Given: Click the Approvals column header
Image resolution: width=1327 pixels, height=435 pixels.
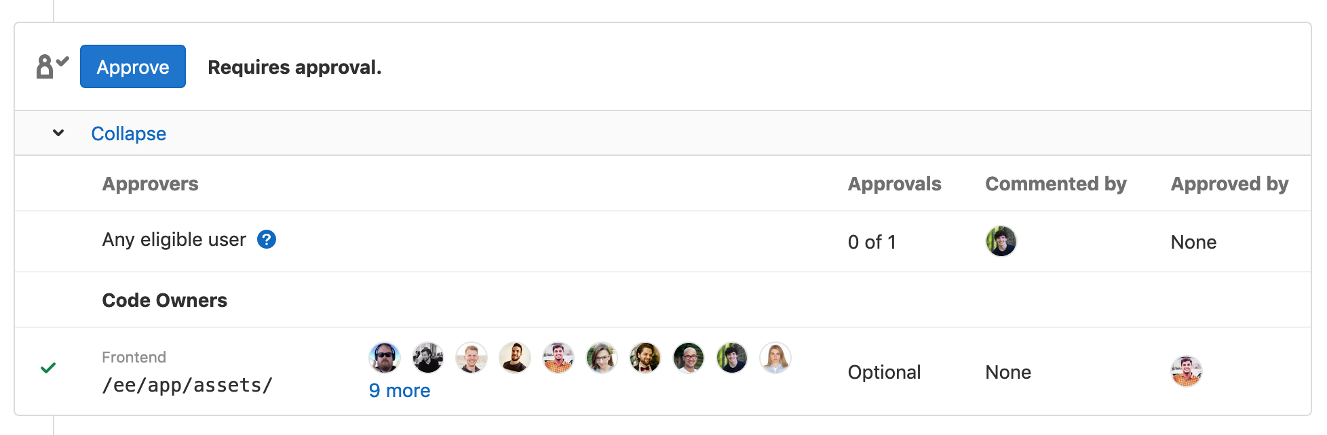Looking at the screenshot, I should click(894, 184).
